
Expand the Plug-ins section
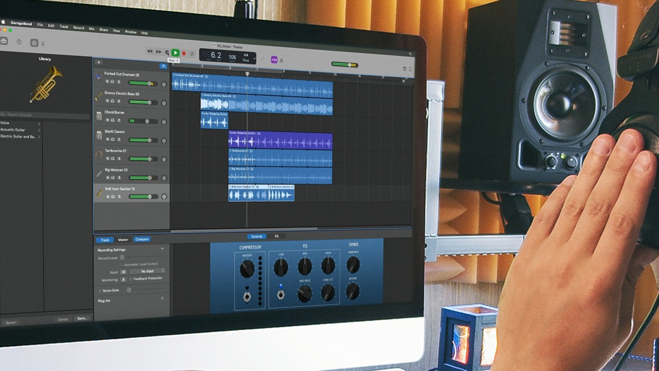162,298
